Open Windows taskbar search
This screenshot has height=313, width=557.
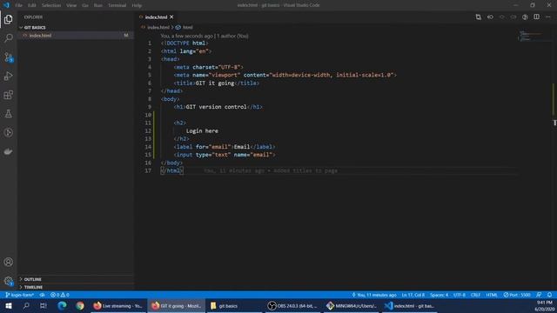click(26, 305)
